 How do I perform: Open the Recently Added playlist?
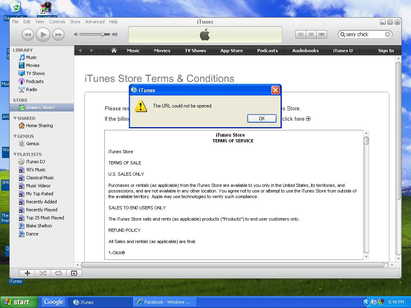[42, 202]
